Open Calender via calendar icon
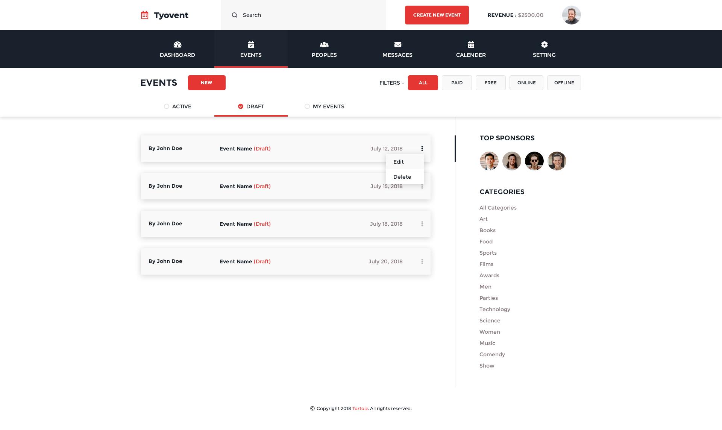The height and width of the screenshot is (430, 722). click(x=471, y=45)
